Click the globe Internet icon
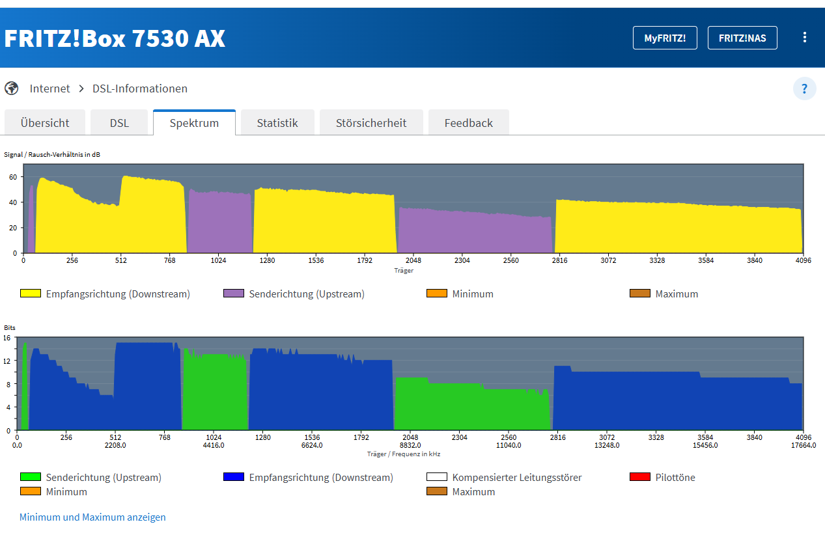The image size is (825, 533). click(x=12, y=89)
